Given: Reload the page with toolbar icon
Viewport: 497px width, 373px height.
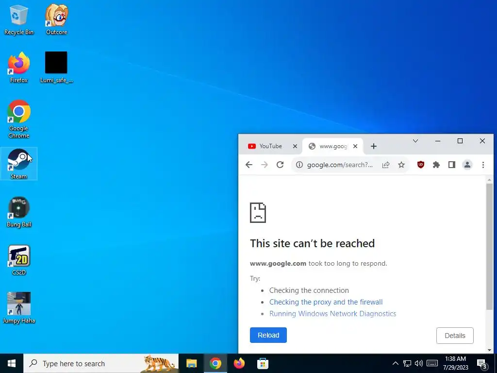Looking at the screenshot, I should click(280, 165).
